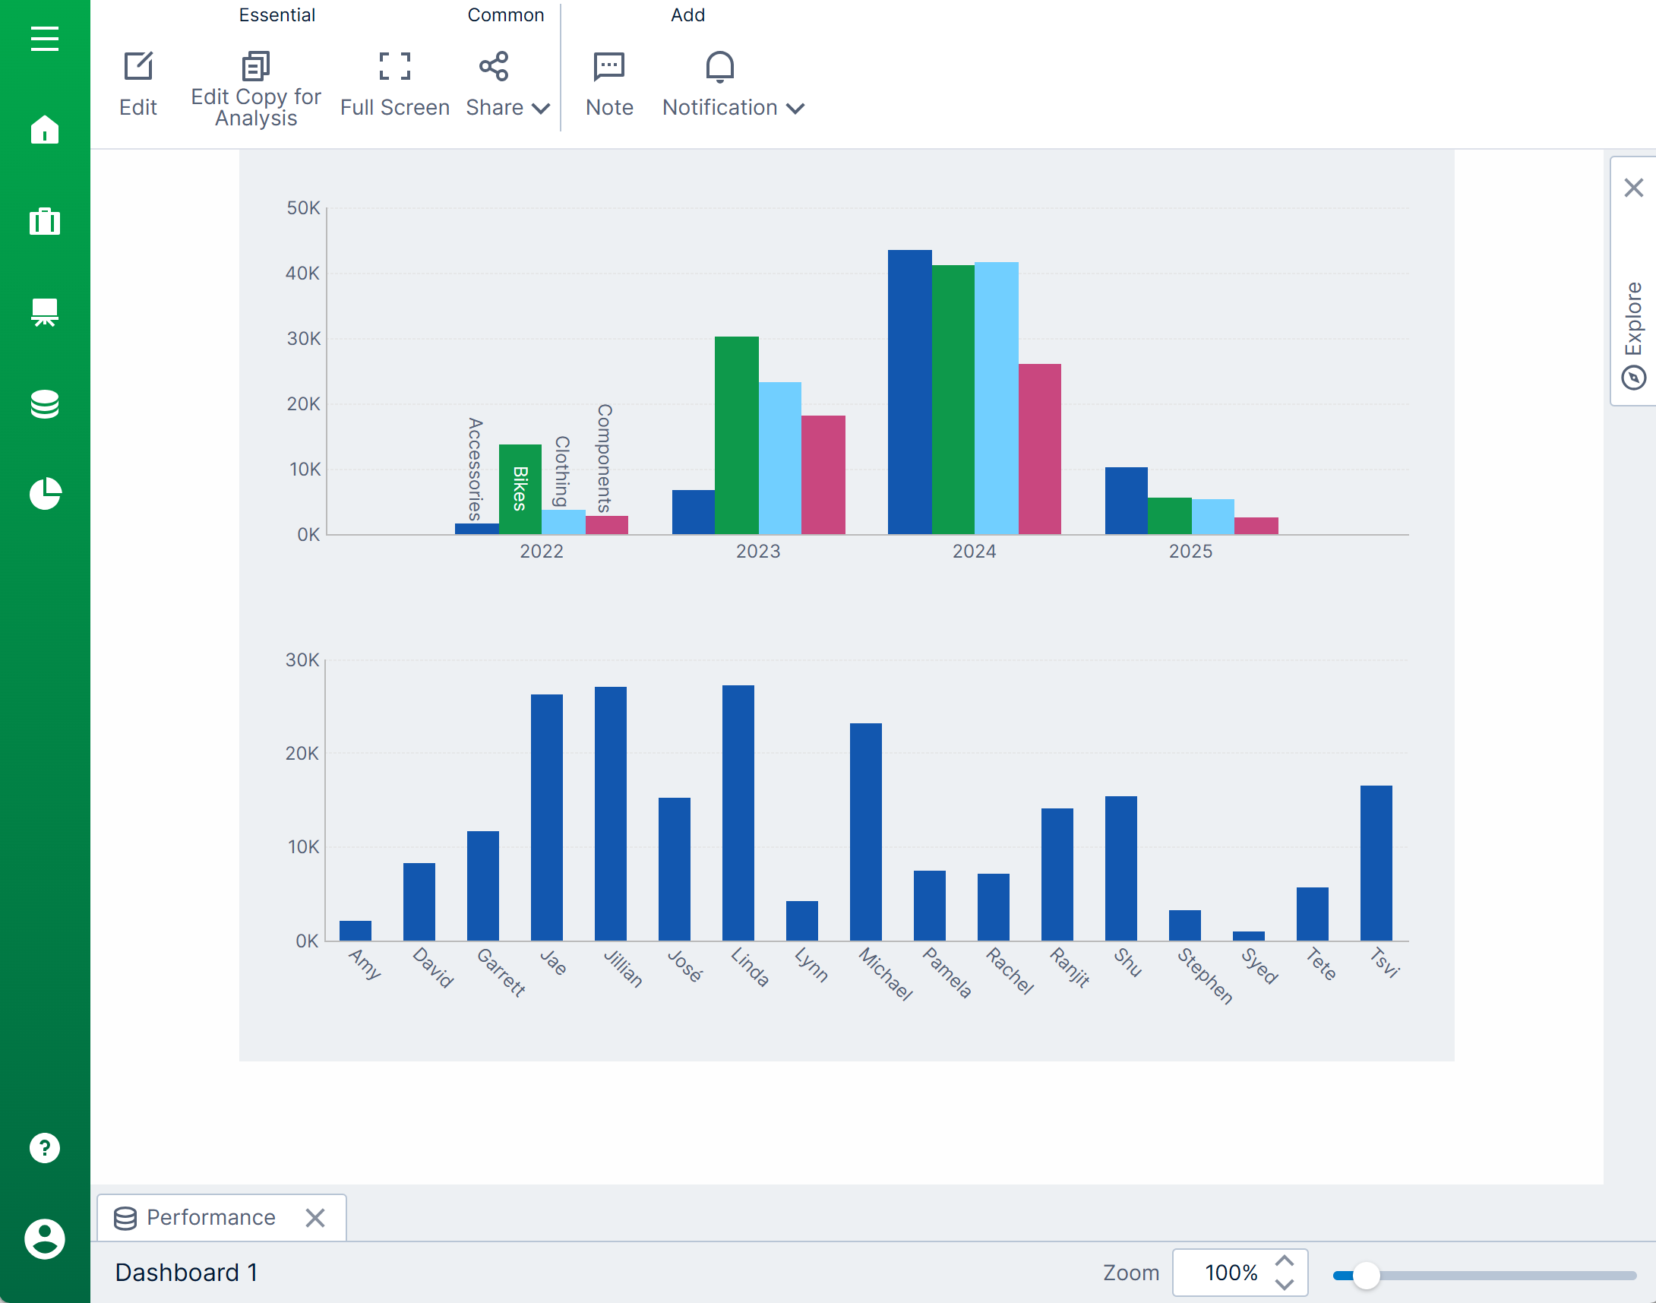Click Edit Copy for Analysis
1656x1303 pixels.
pyautogui.click(x=255, y=87)
